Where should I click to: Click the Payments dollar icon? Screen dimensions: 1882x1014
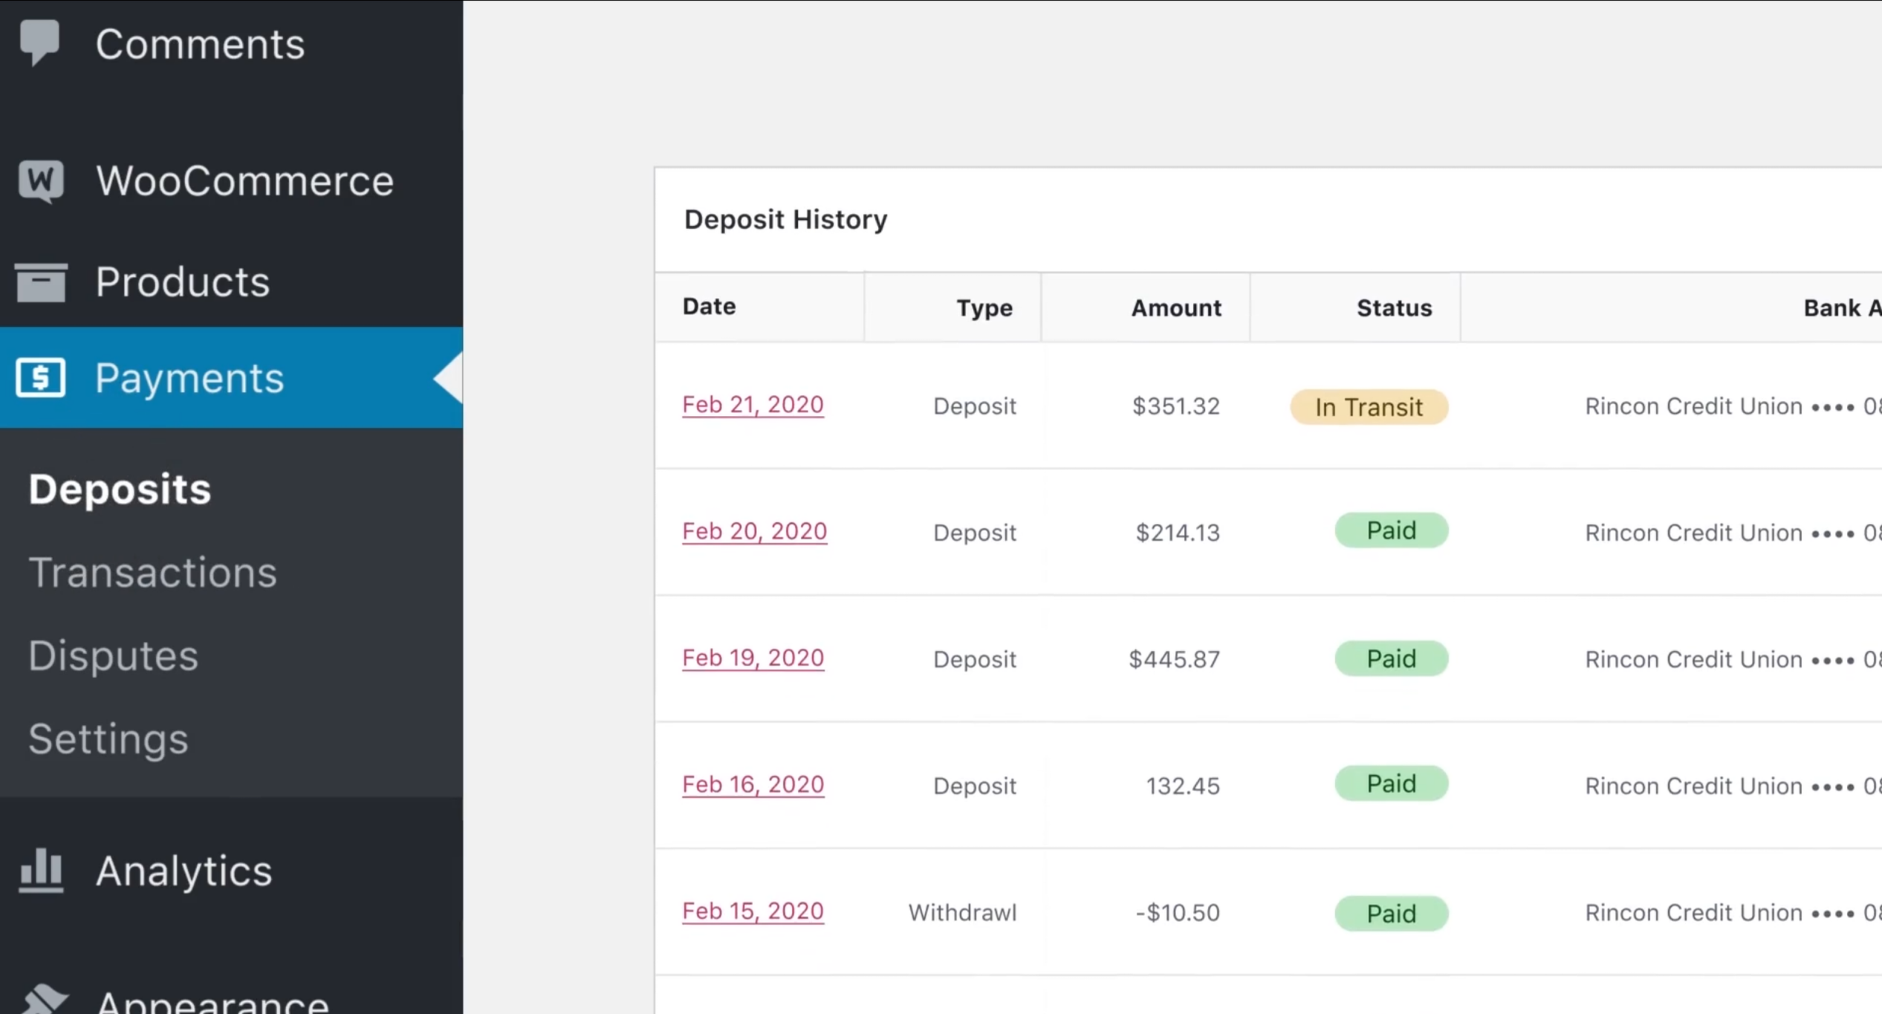pyautogui.click(x=41, y=377)
